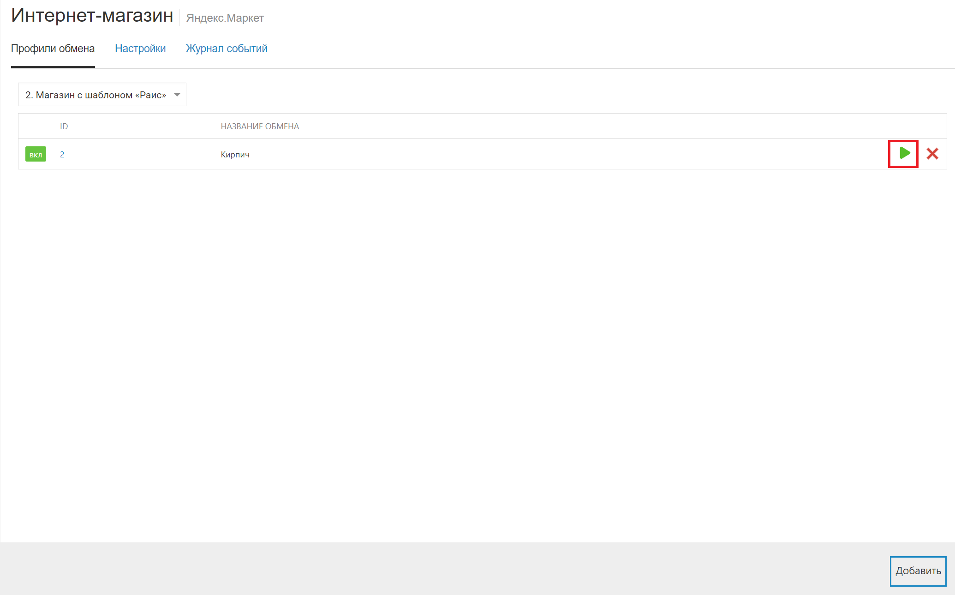Click the empty white area below the table
Image resolution: width=955 pixels, height=595 pixels.
[x=461, y=346]
